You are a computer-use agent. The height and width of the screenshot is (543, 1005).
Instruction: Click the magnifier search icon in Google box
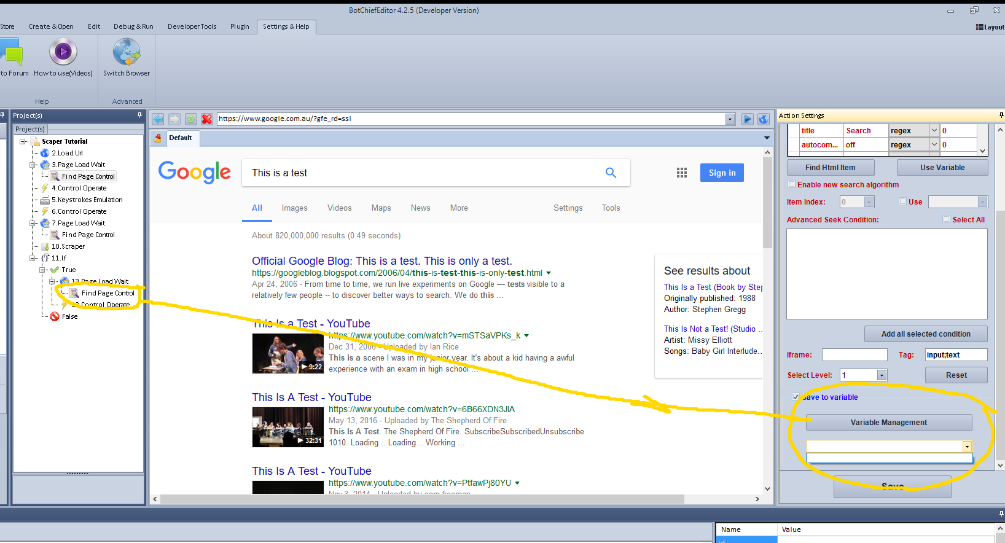click(611, 173)
